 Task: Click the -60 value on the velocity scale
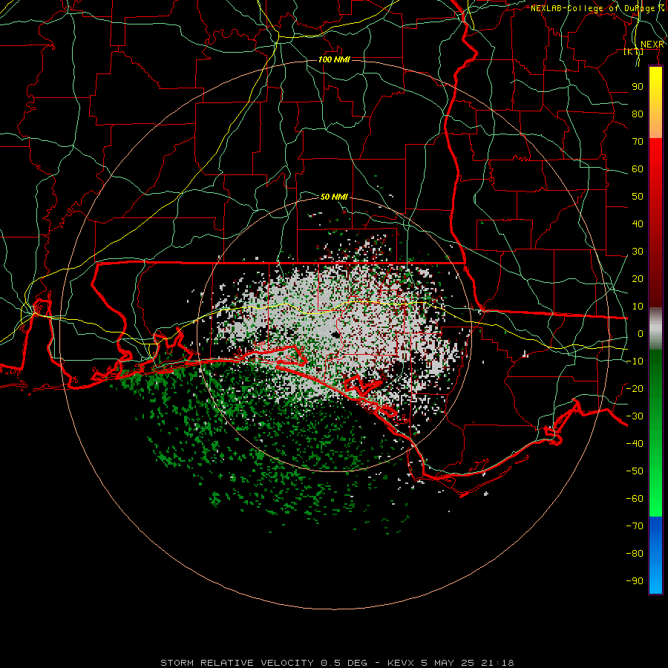click(635, 499)
